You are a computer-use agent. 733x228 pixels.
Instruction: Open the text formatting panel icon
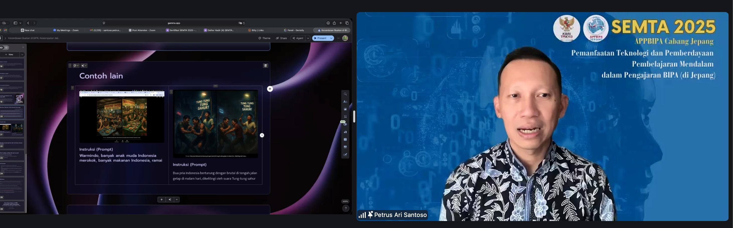pyautogui.click(x=345, y=102)
